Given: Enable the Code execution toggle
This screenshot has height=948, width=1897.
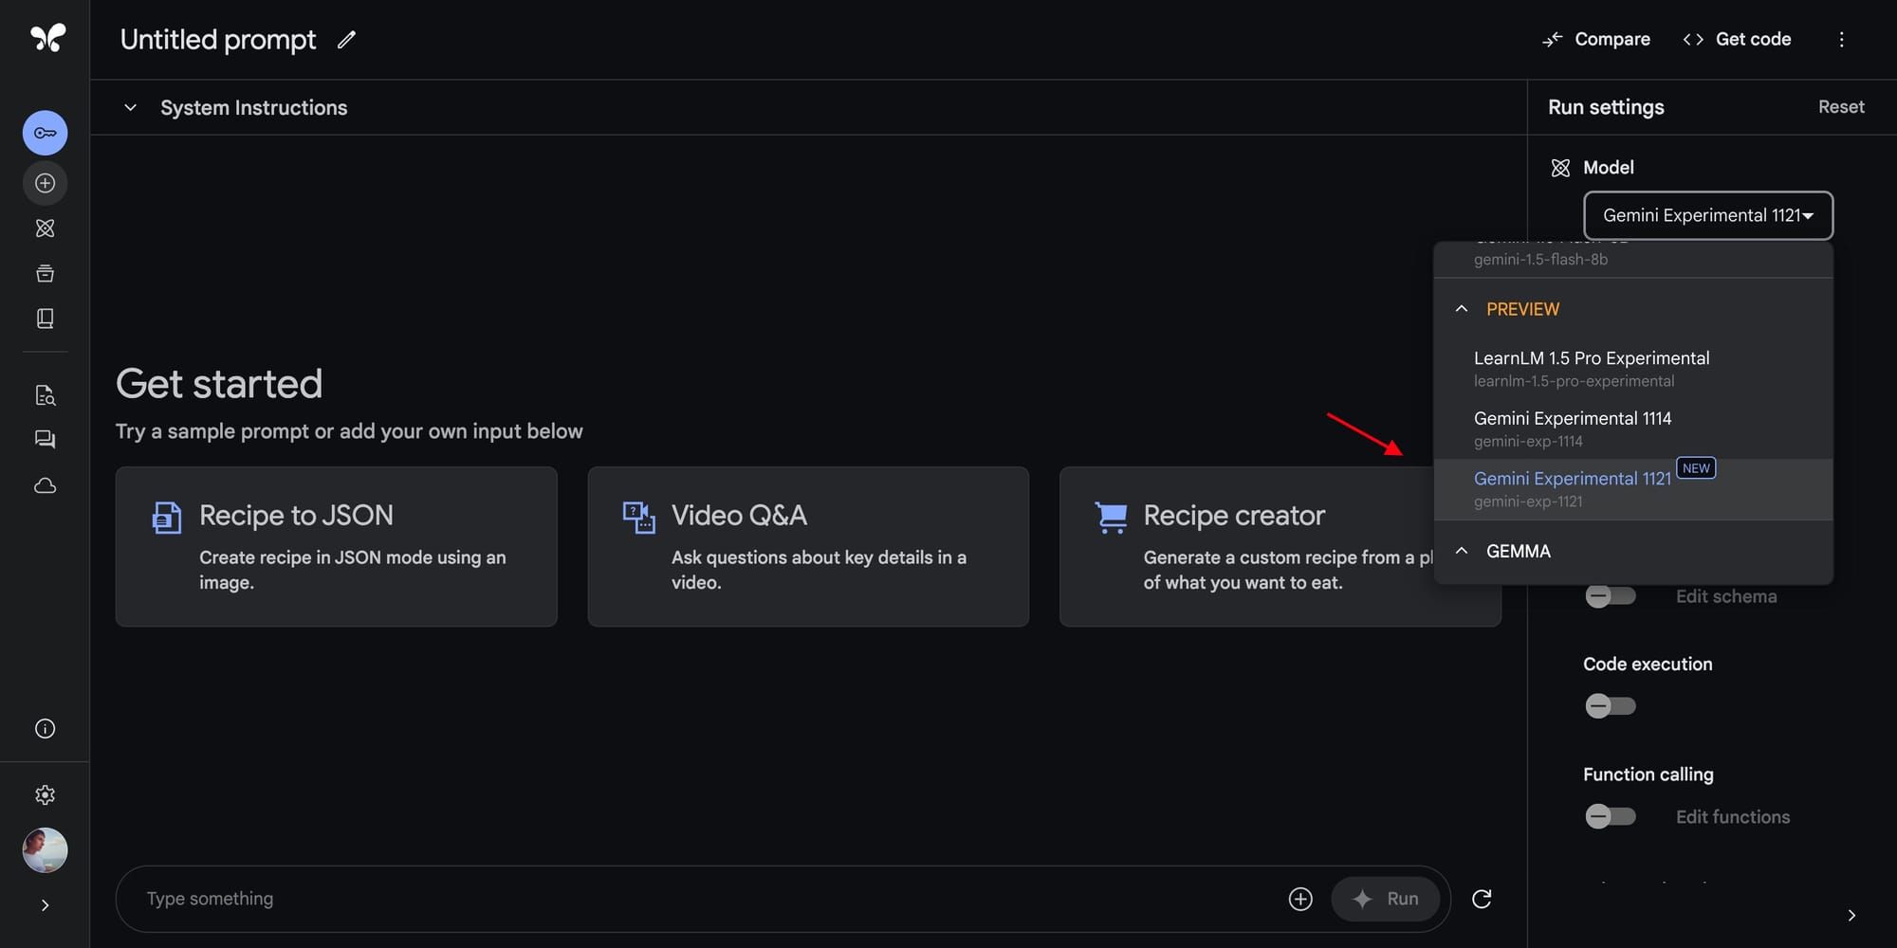Looking at the screenshot, I should tap(1610, 705).
